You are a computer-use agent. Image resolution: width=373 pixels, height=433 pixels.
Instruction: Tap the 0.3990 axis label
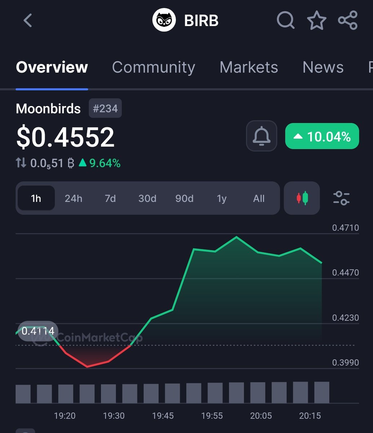pos(346,362)
